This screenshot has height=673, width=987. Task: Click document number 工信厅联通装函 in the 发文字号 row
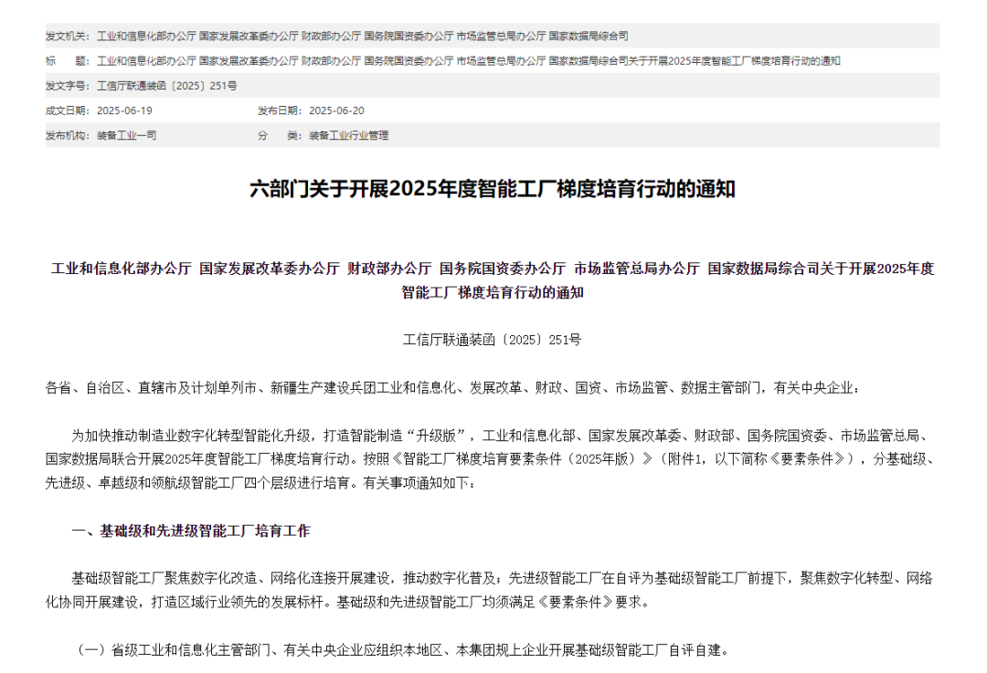[167, 86]
